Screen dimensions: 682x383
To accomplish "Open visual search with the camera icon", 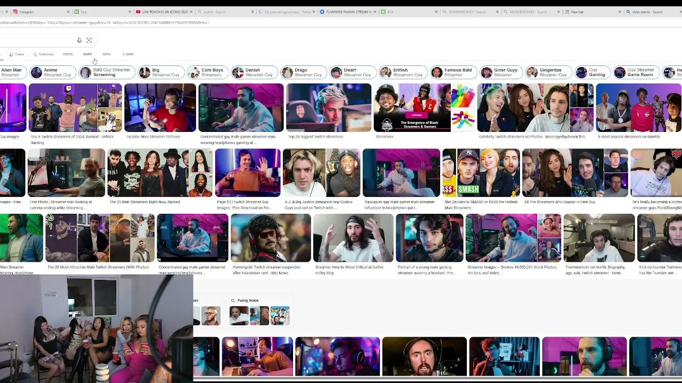I will [89, 40].
